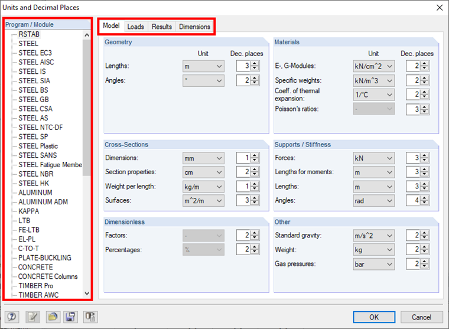Select ALUMINUM ADM module
Viewport: 449px width, 329px height.
(x=43, y=202)
